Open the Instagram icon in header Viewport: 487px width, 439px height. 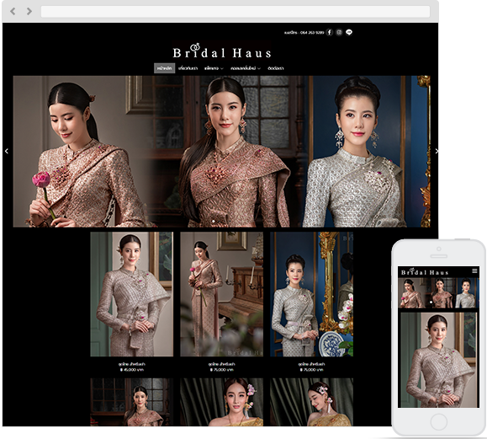(x=339, y=32)
